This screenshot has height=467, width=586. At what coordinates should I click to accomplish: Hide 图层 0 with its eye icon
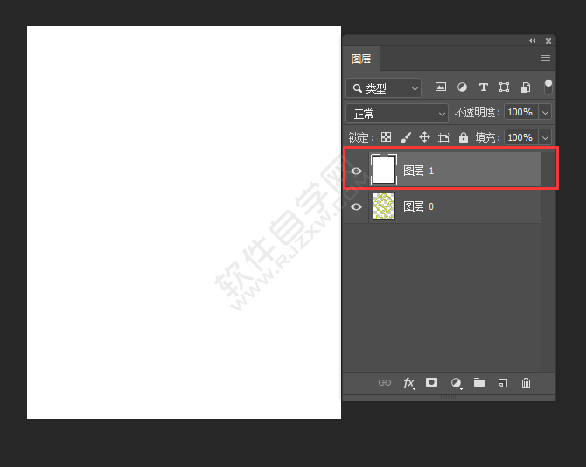[356, 206]
